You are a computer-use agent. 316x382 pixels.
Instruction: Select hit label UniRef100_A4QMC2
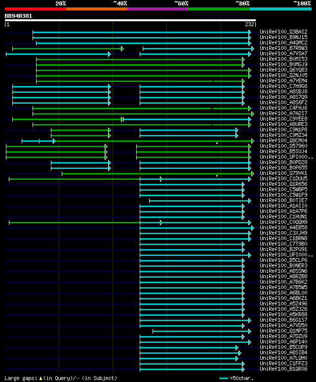[x=283, y=42]
